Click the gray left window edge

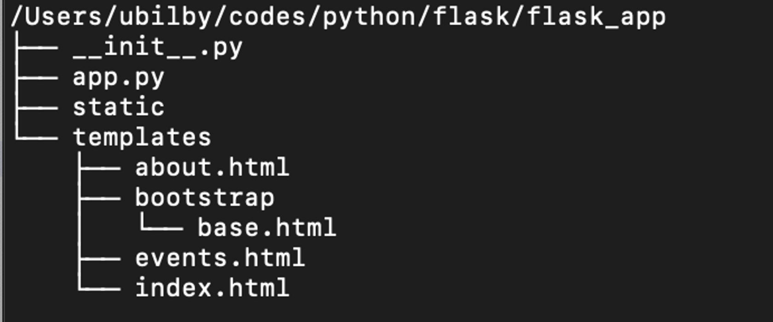2,161
